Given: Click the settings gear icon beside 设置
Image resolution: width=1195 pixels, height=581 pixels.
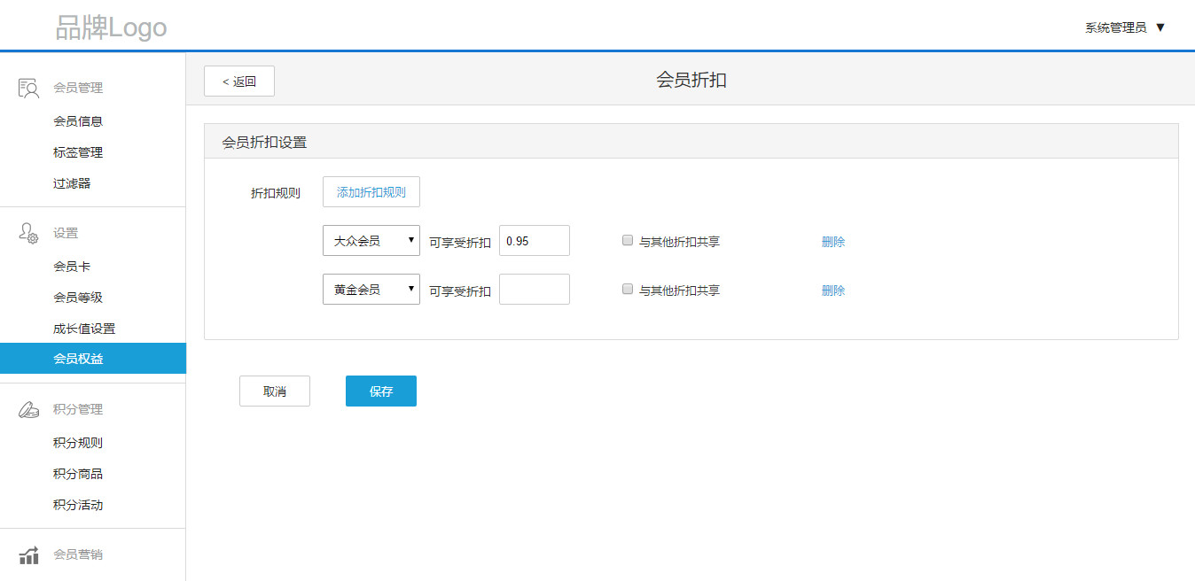Looking at the screenshot, I should point(27,232).
